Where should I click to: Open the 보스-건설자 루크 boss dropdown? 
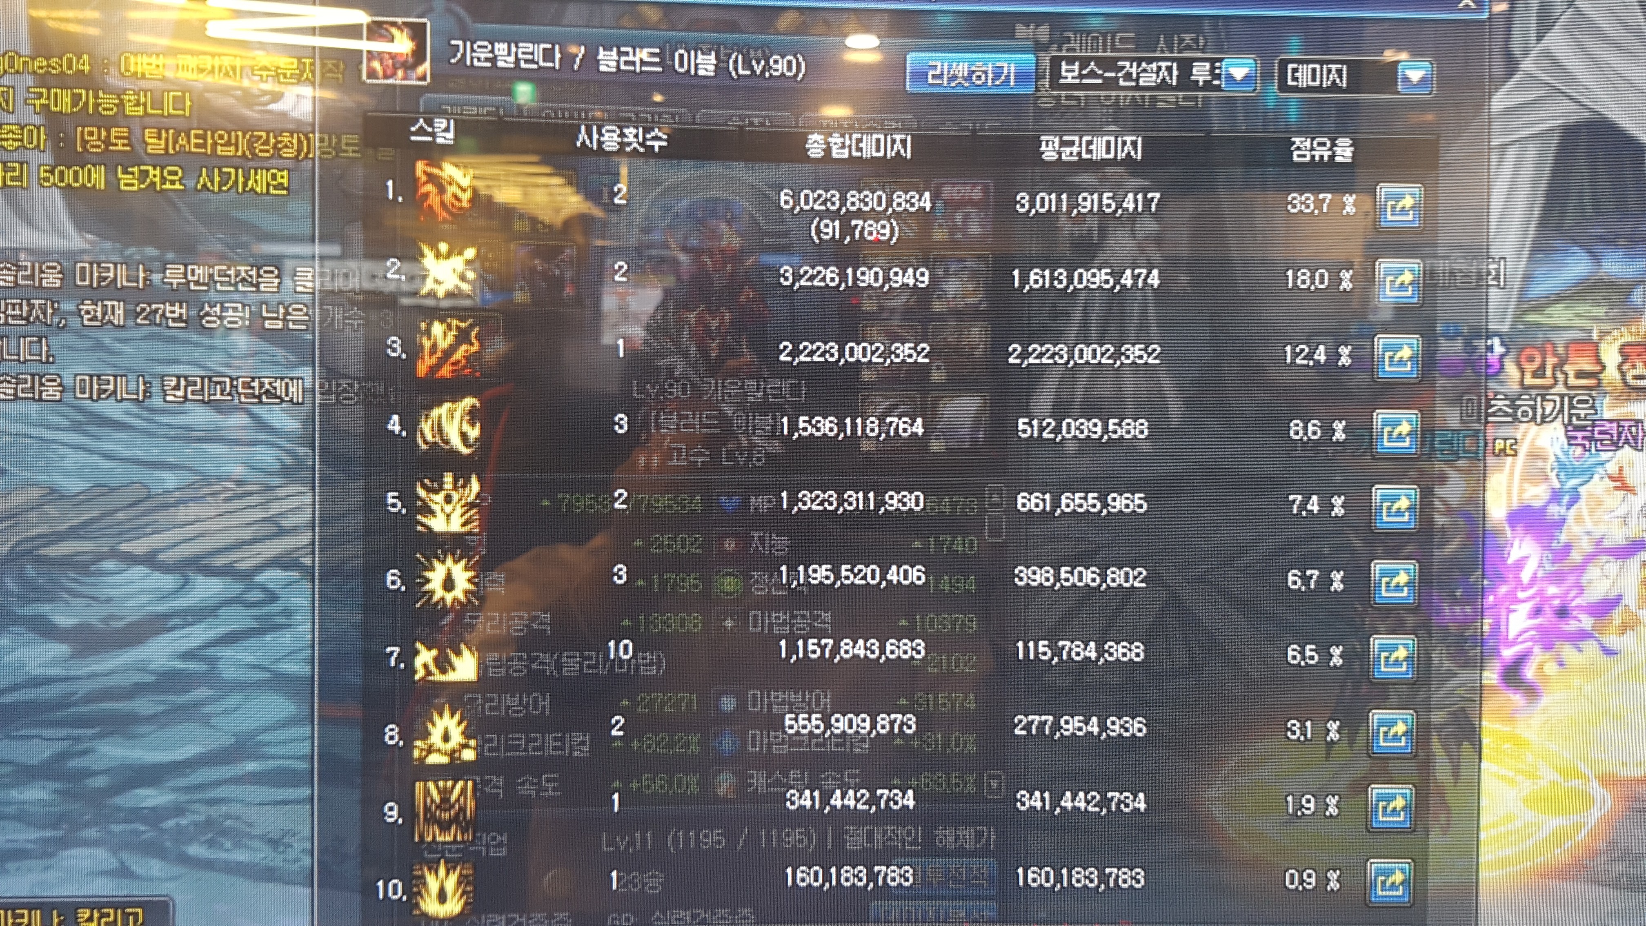click(1153, 76)
